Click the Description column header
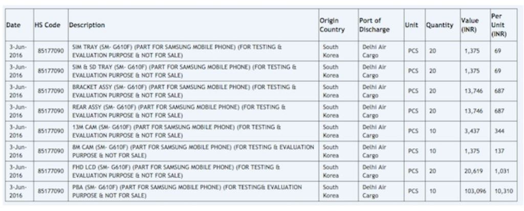524x211 pixels. pos(87,25)
